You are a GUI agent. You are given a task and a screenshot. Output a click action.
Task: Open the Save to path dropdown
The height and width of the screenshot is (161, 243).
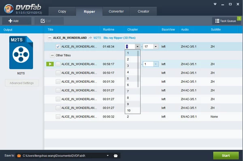pos(108,156)
